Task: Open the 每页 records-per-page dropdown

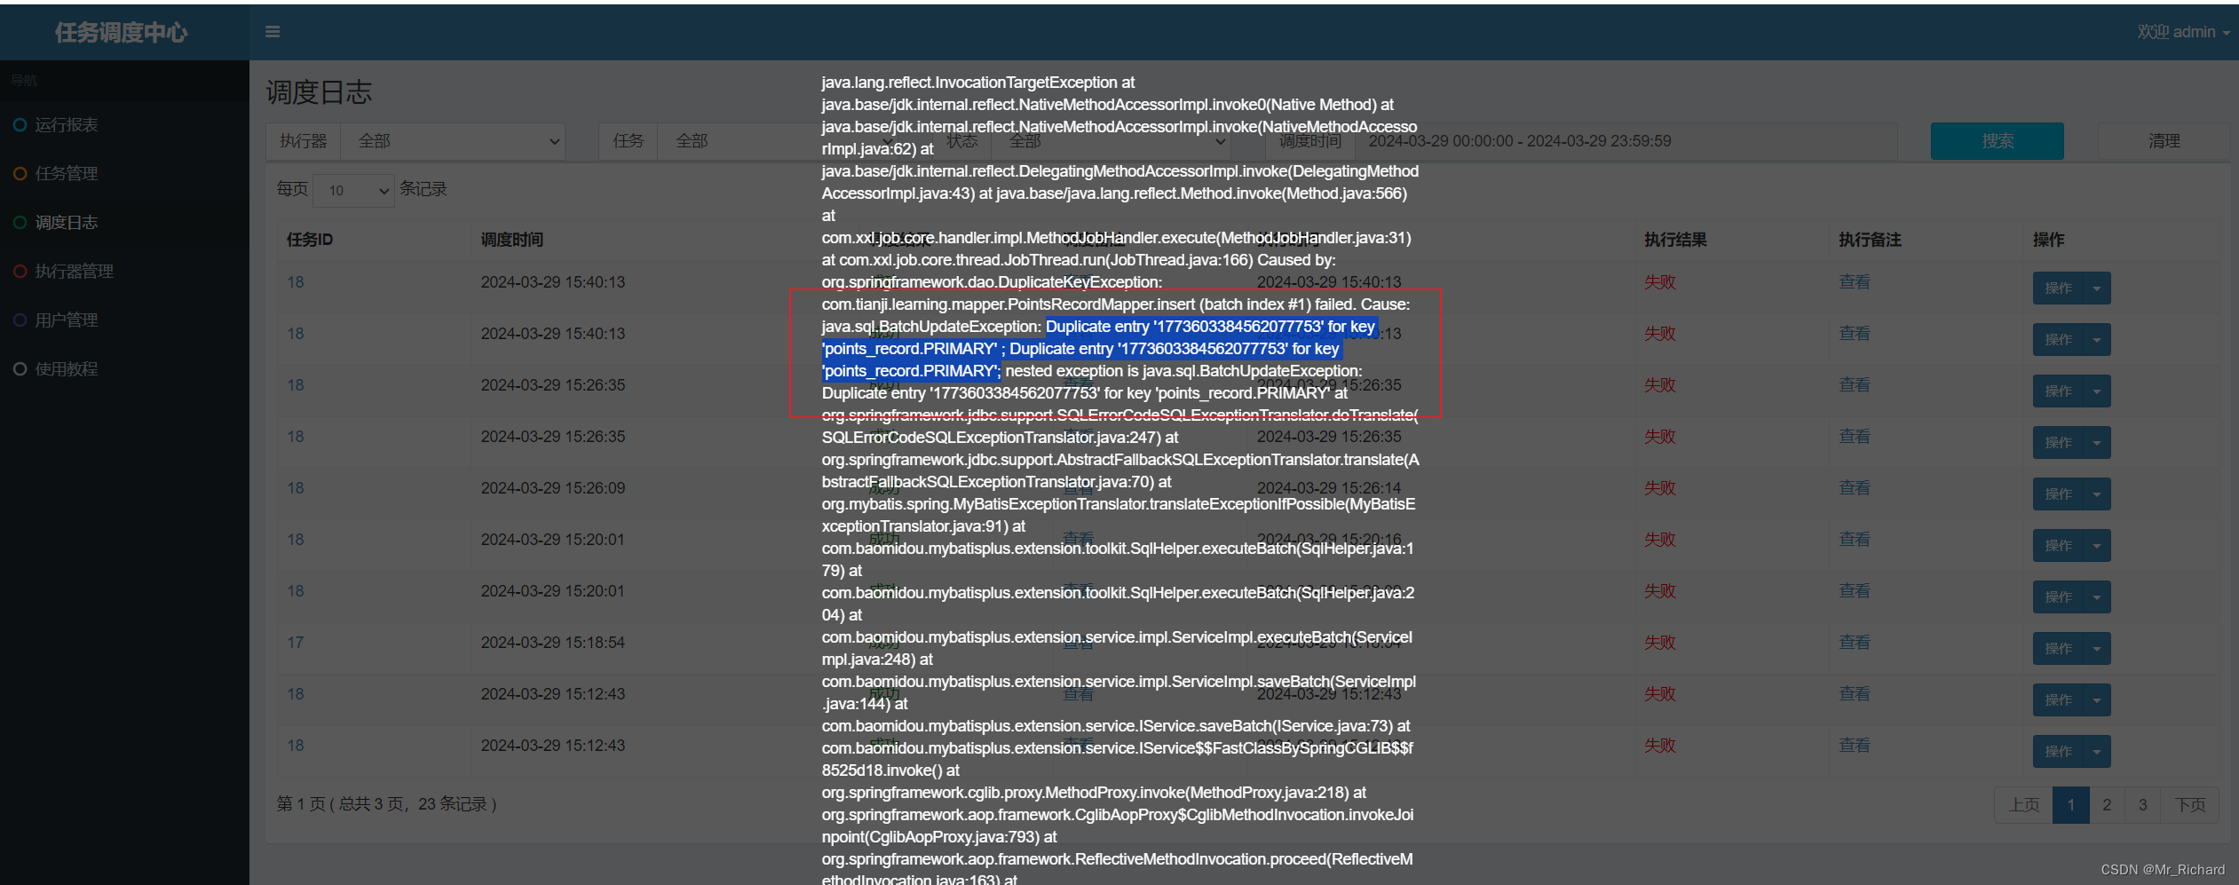Action: [354, 190]
